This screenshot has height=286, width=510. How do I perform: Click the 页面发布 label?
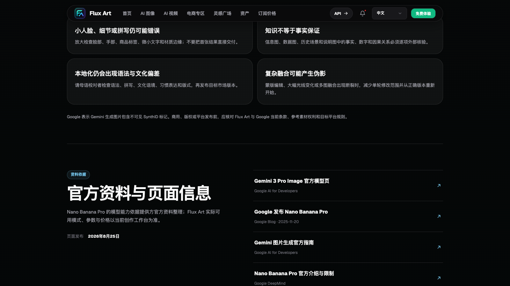click(x=75, y=236)
